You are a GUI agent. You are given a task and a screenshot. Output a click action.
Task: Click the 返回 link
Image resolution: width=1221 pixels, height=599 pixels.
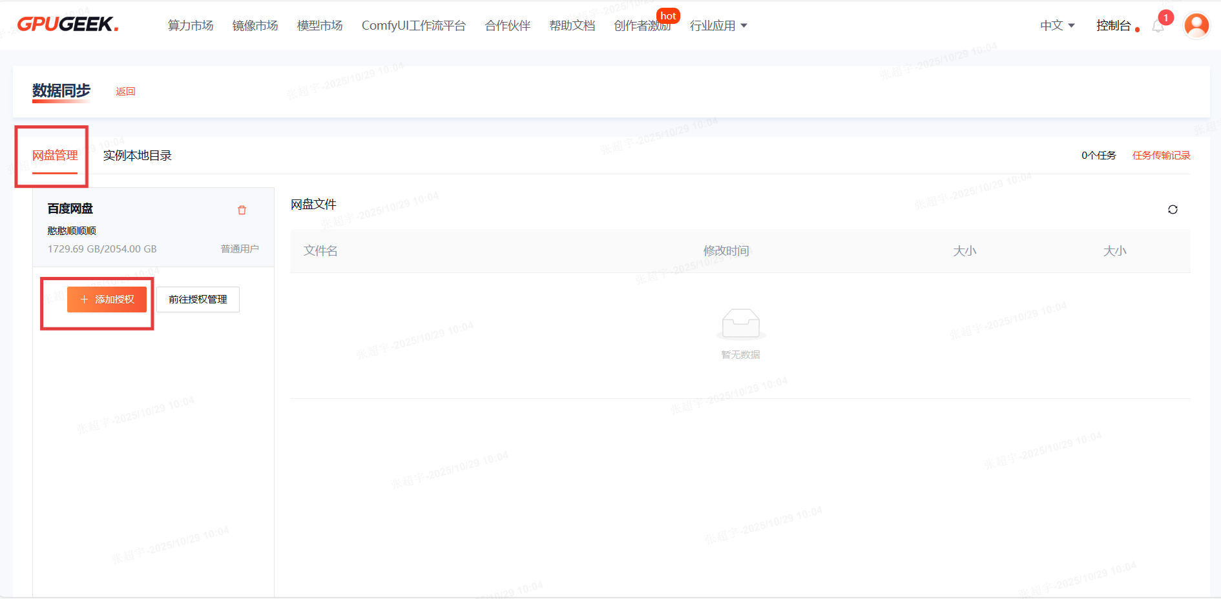coord(125,92)
